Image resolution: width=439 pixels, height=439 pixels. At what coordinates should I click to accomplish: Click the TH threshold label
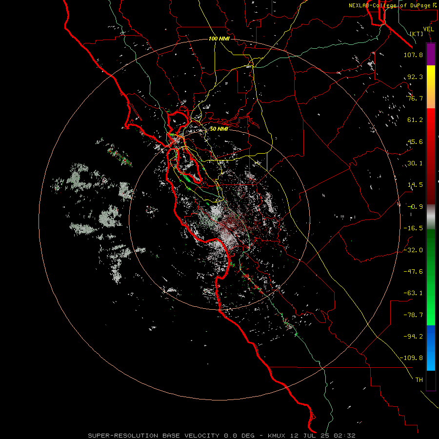pyautogui.click(x=419, y=380)
